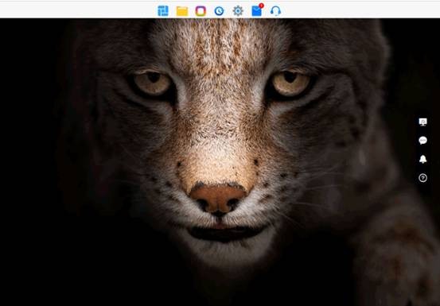Open the settings gear icon
Image resolution: width=440 pixels, height=306 pixels.
238,11
